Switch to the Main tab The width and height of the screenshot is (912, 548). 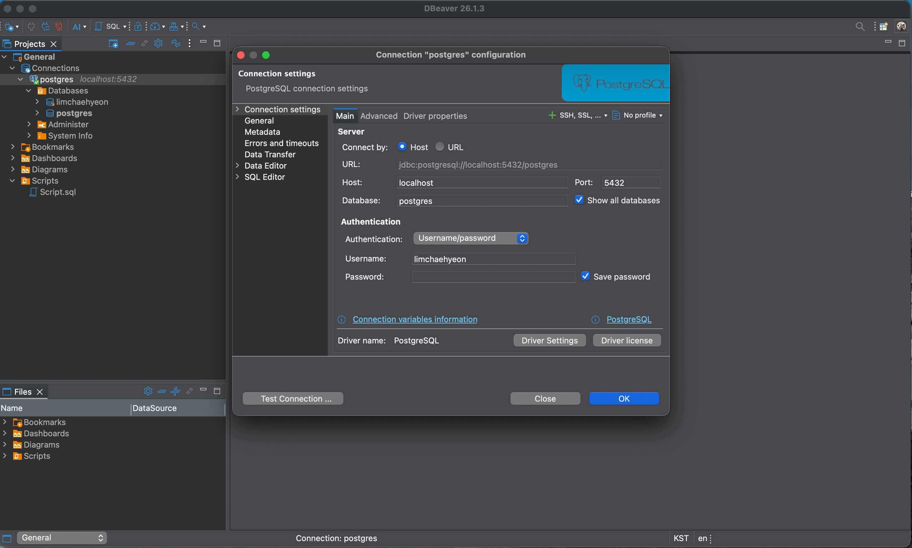click(345, 116)
